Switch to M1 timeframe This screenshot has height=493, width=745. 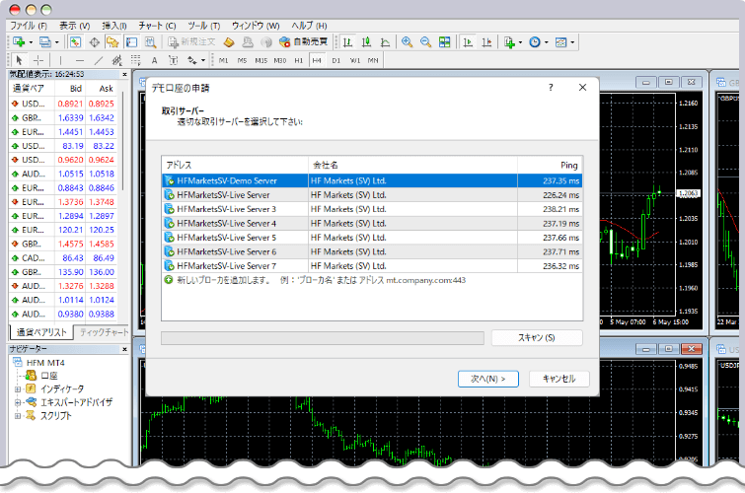coord(223,60)
